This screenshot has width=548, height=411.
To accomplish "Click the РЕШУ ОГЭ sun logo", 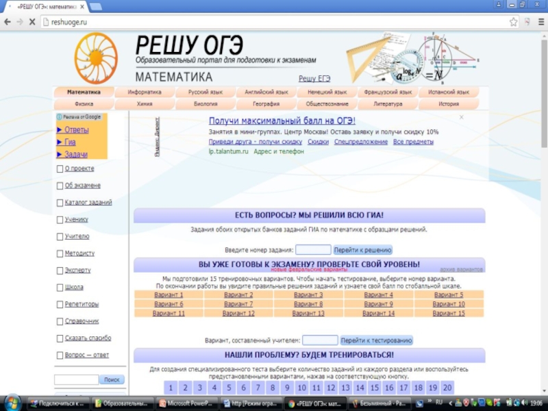I will [96, 58].
